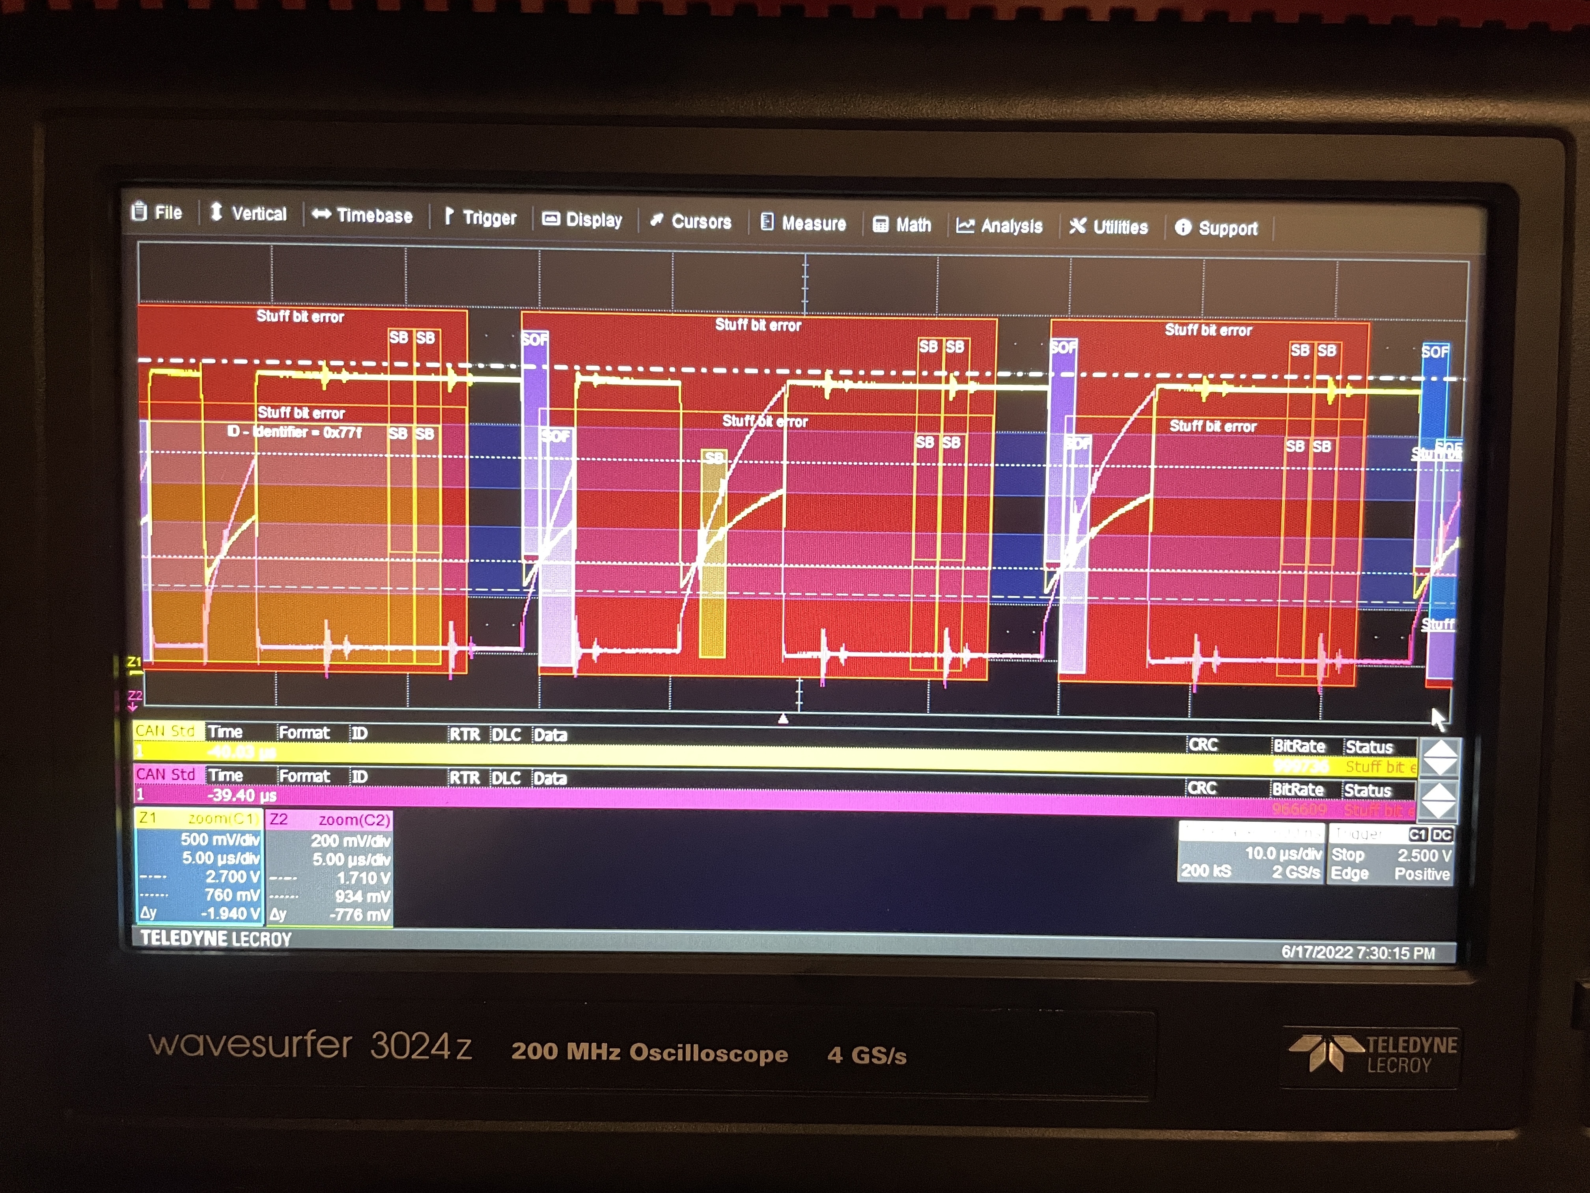Screen dimensions: 1590x1193
Task: Select the yellow decode row's time cell
Action: (241, 752)
